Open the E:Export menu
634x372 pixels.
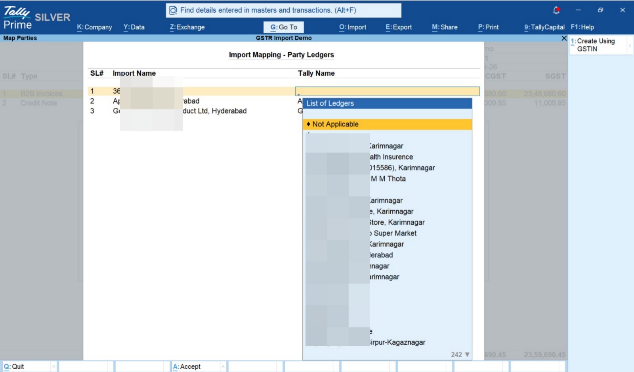399,27
